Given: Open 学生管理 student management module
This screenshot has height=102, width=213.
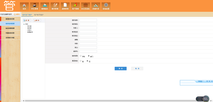Looking at the screenshot, I should tap(34, 6).
